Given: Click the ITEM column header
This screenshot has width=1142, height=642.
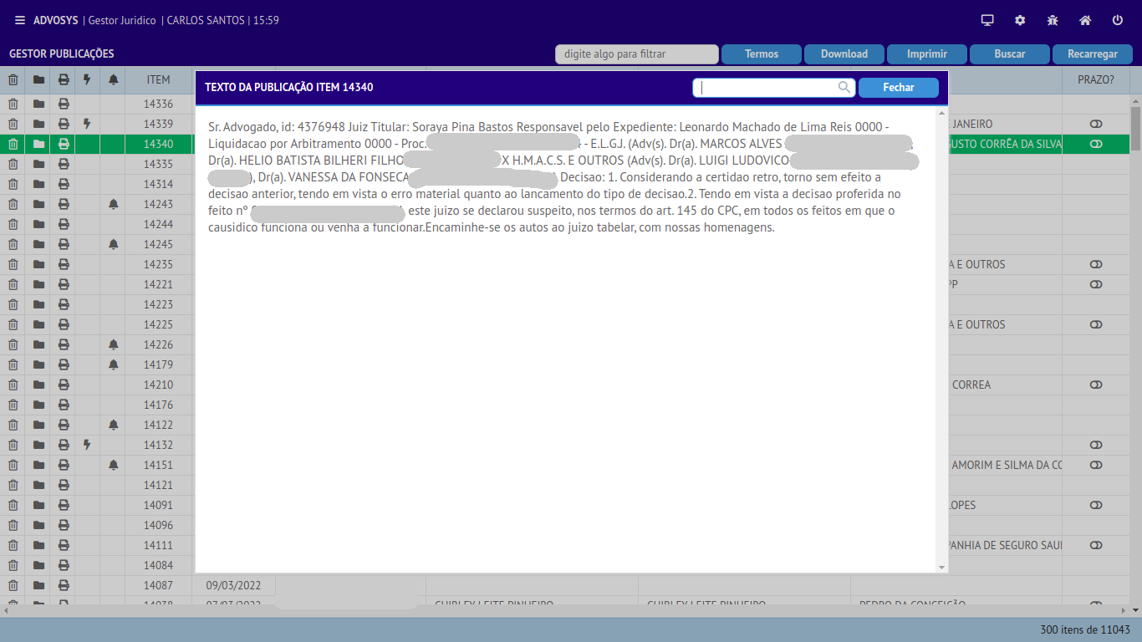Looking at the screenshot, I should pos(158,79).
